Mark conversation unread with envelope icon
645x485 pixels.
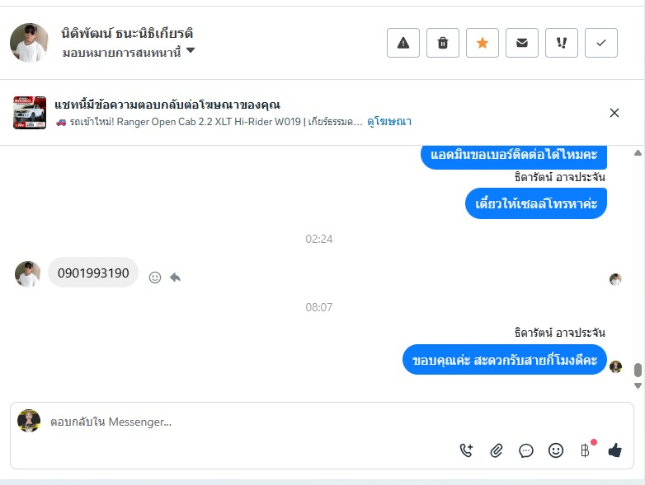tap(522, 43)
